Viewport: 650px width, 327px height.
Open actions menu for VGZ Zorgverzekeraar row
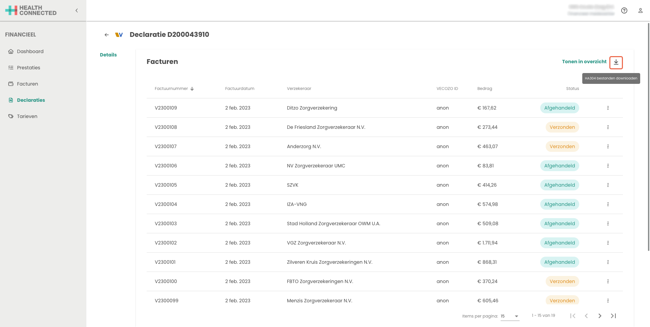click(x=608, y=243)
